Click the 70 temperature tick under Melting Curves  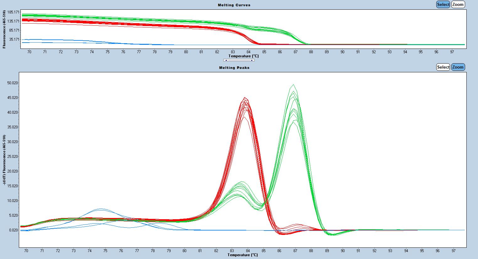(29, 52)
